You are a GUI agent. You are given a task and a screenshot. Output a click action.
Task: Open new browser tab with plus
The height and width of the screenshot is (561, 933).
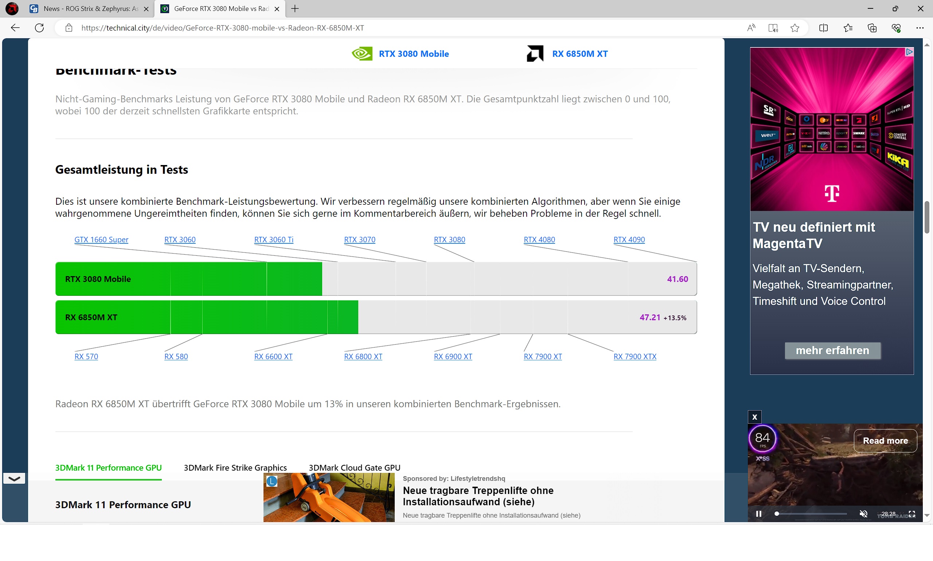(295, 8)
